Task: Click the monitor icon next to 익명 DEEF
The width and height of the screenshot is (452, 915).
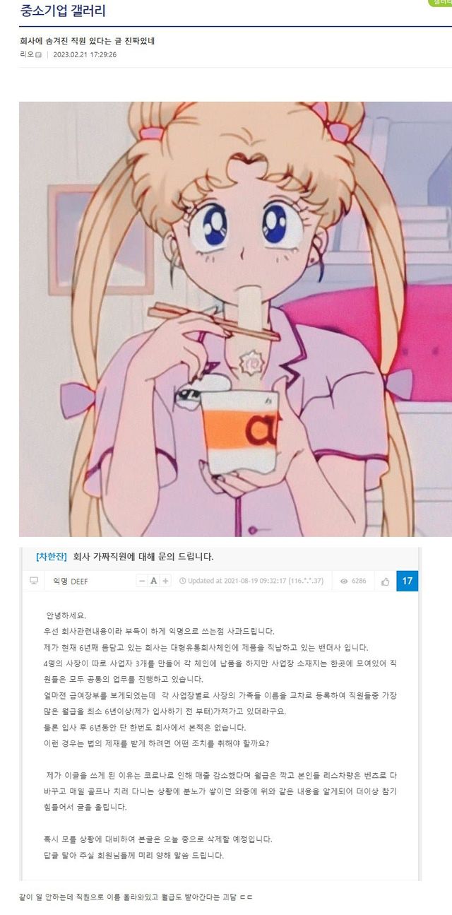Action: coord(33,581)
